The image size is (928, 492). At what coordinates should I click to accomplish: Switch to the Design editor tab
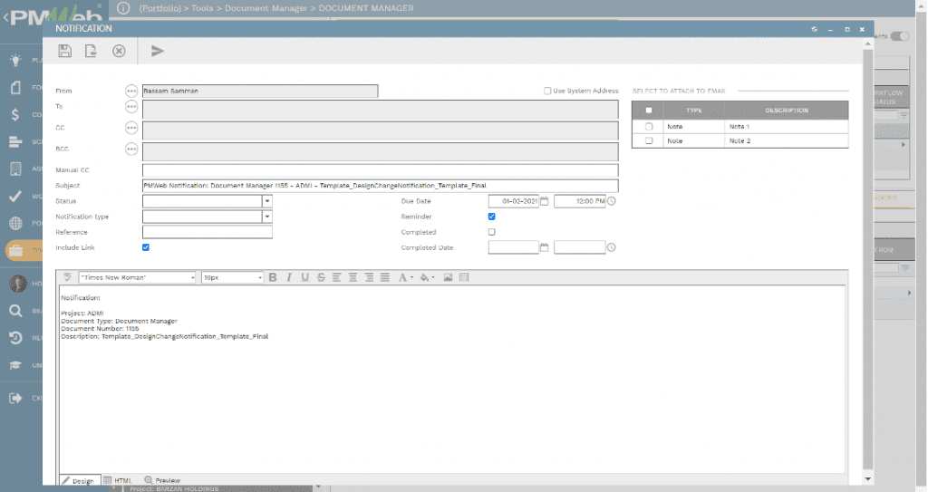click(78, 481)
